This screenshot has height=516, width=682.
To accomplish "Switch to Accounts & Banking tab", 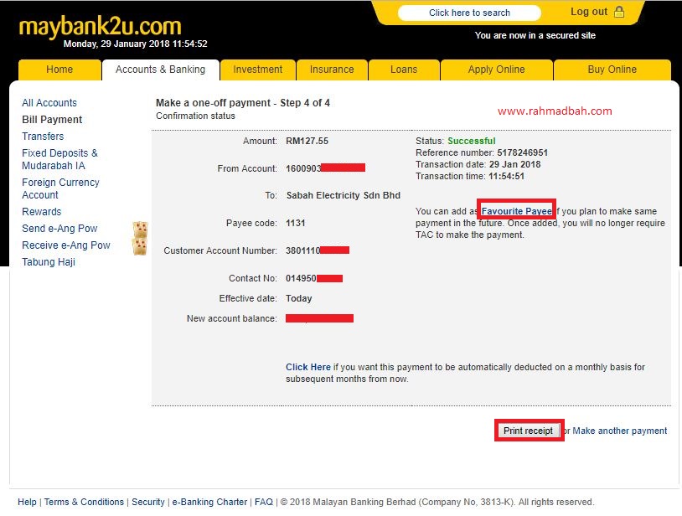I will pos(161,70).
